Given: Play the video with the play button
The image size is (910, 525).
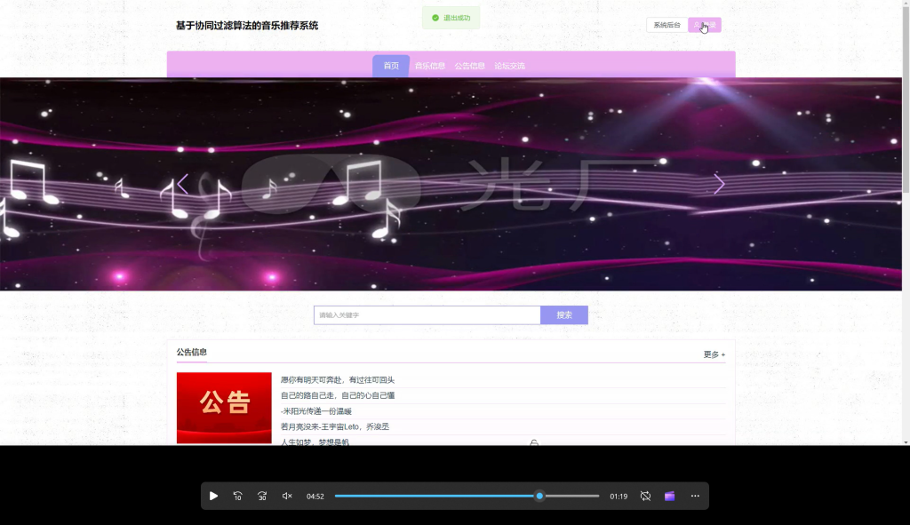Looking at the screenshot, I should tap(213, 496).
